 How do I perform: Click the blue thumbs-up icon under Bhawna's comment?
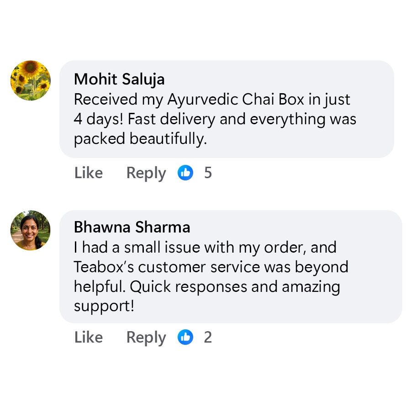185,337
